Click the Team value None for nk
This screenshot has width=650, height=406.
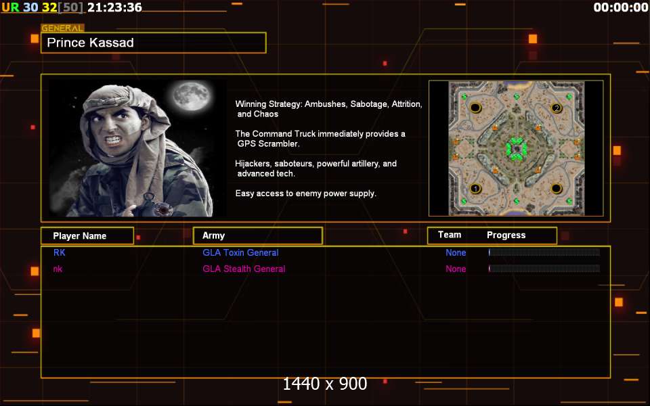(x=456, y=269)
